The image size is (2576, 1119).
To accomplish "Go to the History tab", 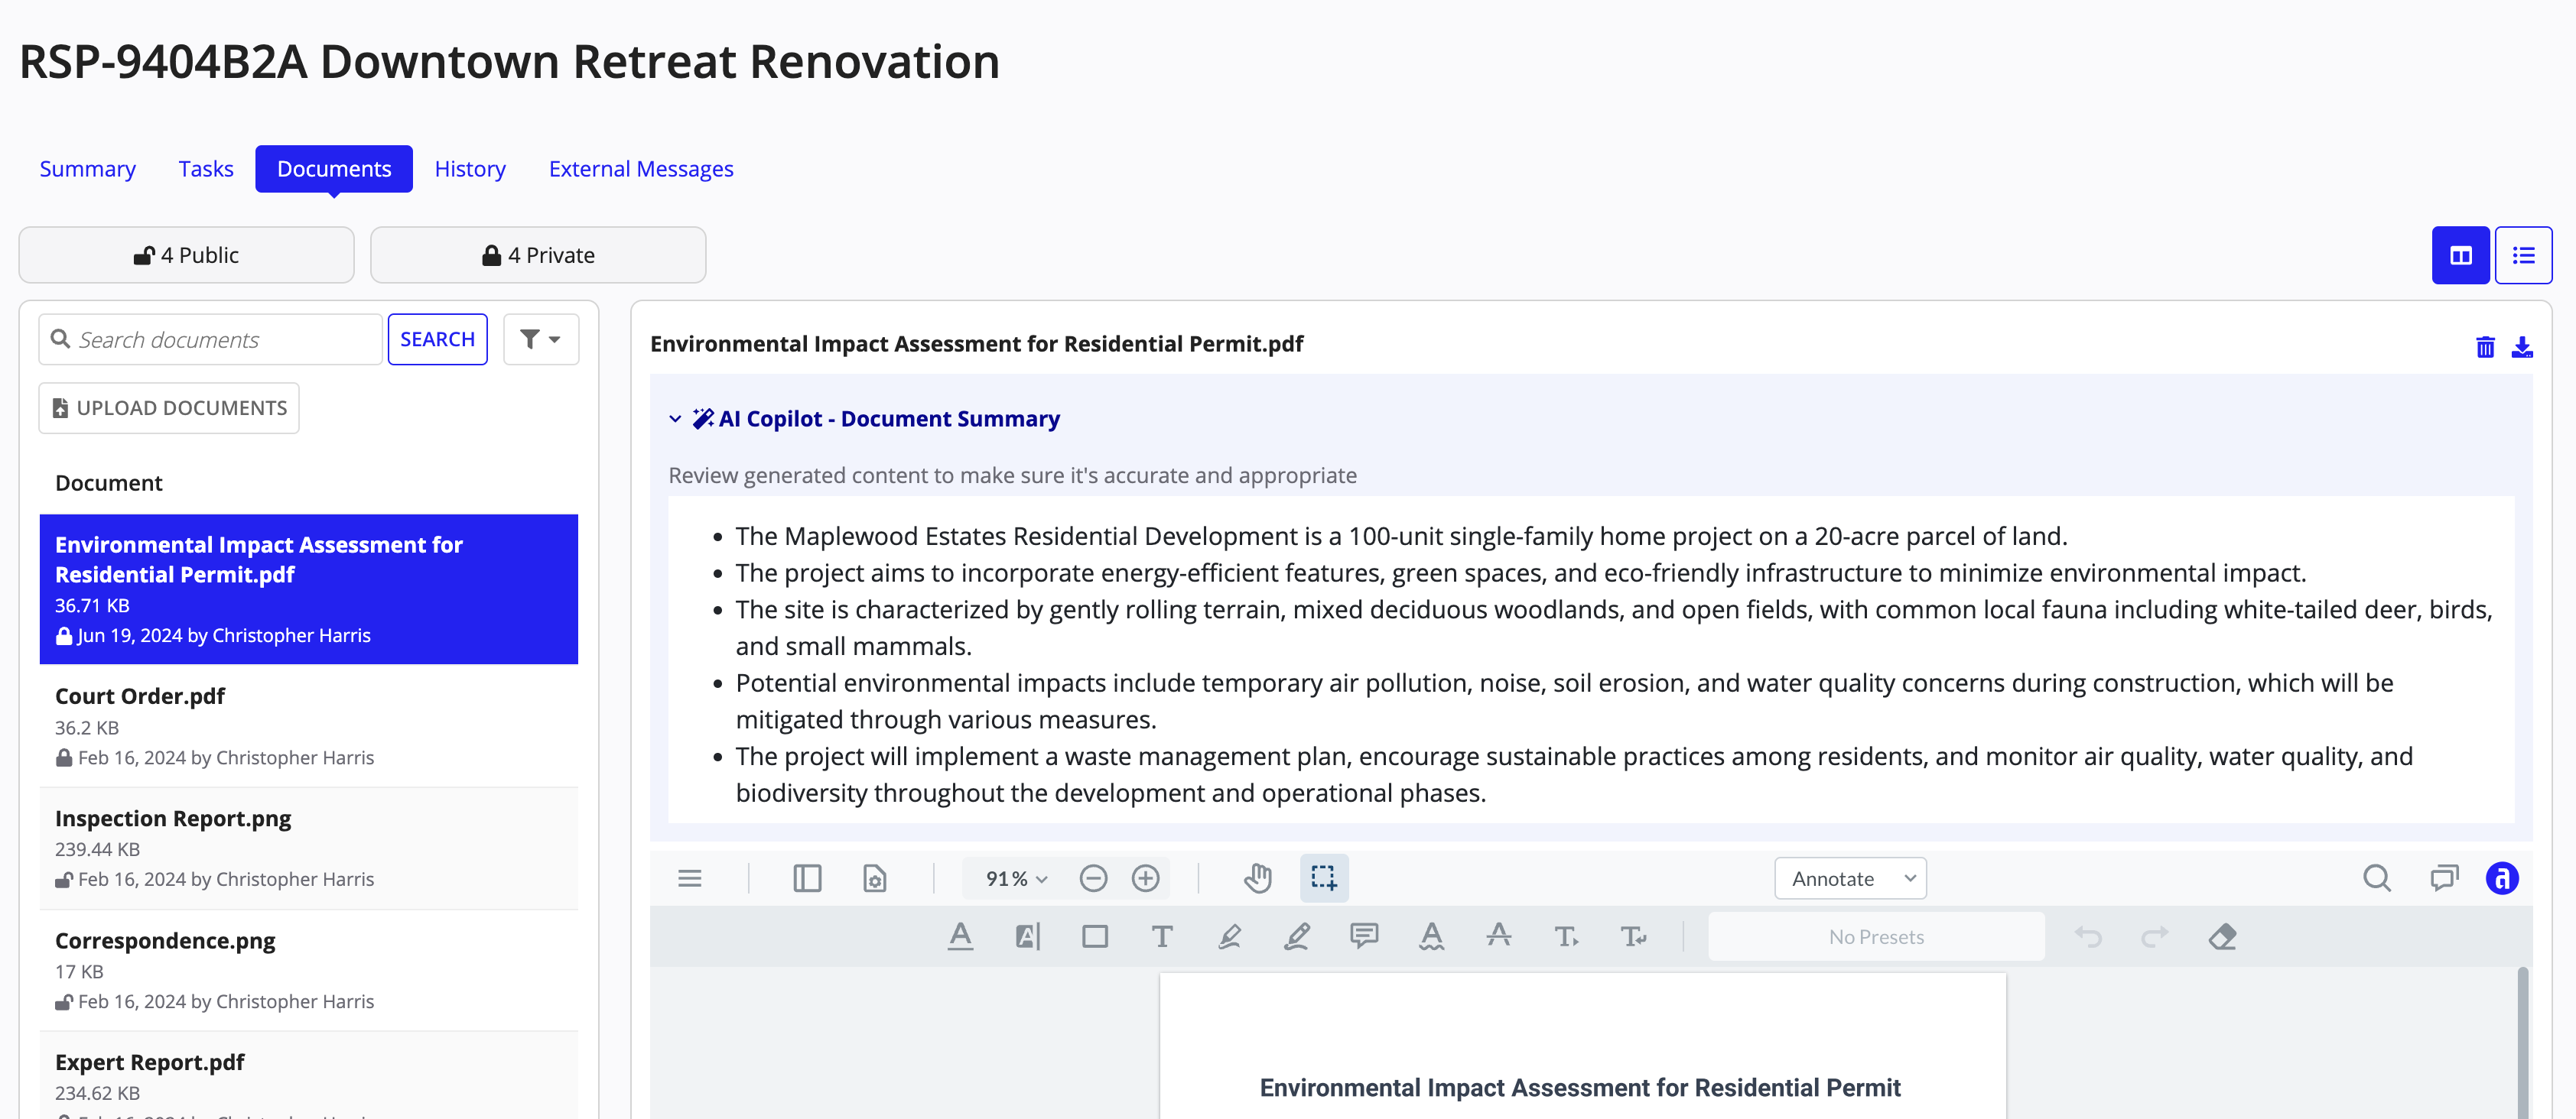I will (470, 169).
